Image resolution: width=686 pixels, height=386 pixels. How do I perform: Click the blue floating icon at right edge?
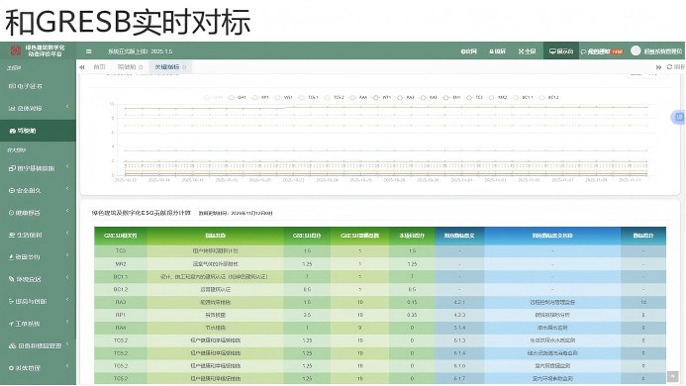coord(678,117)
